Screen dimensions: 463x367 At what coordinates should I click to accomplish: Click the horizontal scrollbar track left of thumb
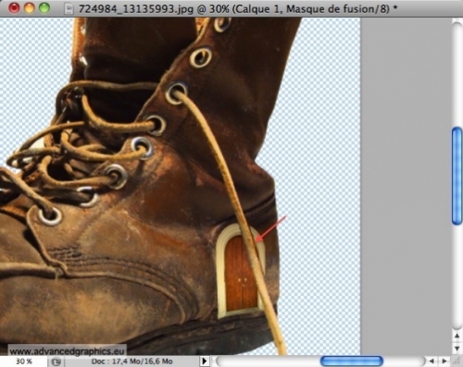268,361
